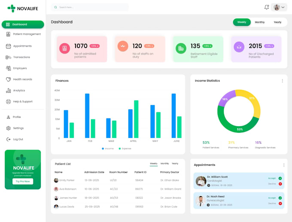This screenshot has width=292, height=222.
Task: Click Dr. William Scott's photo
Action: pyautogui.click(x=201, y=181)
